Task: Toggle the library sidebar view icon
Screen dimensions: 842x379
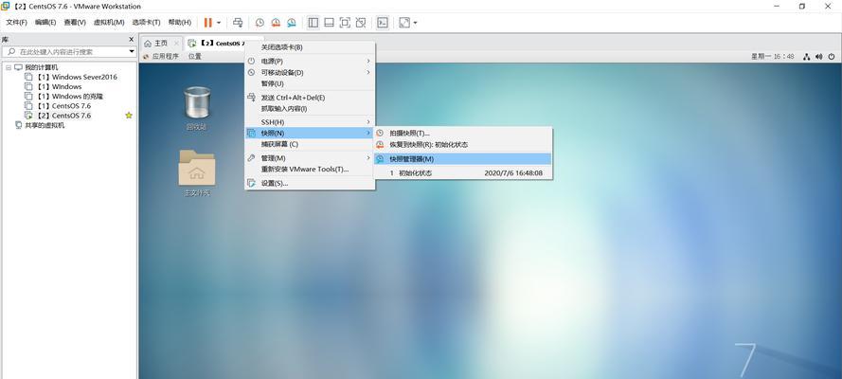Action: (314, 23)
